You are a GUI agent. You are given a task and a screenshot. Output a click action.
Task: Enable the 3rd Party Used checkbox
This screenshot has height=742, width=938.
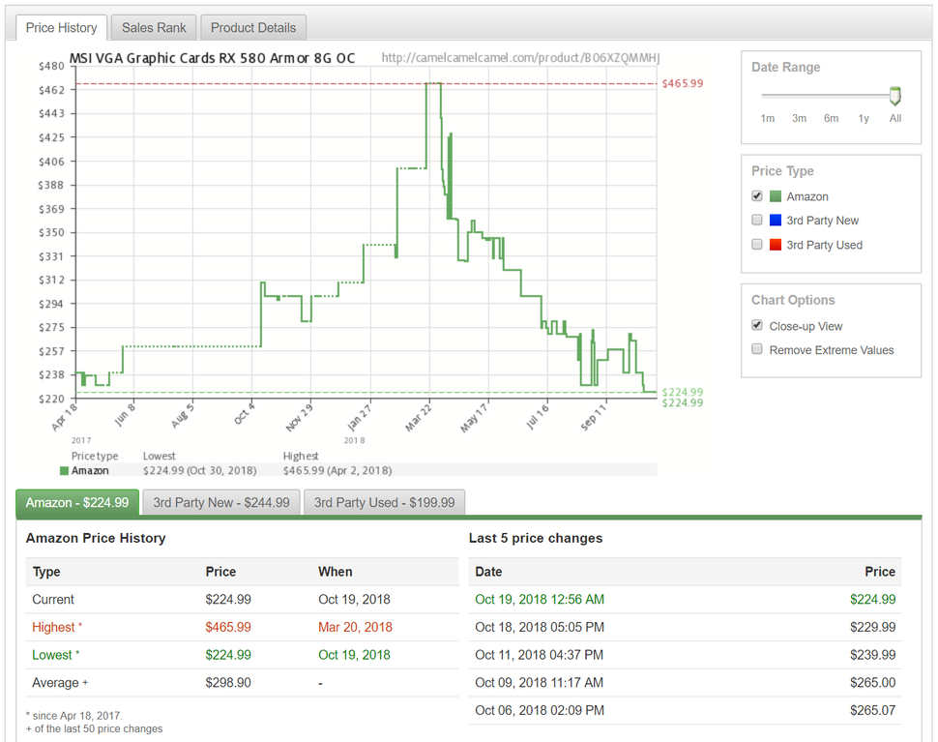click(x=757, y=244)
